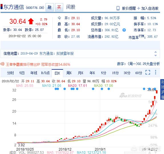Switch to 月K monthly tab
The width and height of the screenshot is (164, 154).
(81, 73)
